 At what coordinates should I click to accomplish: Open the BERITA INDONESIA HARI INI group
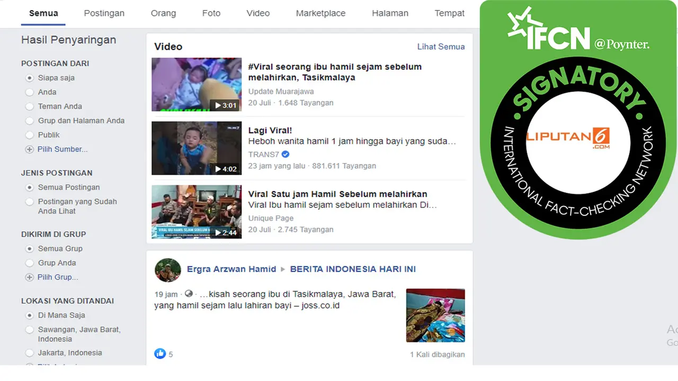click(353, 269)
